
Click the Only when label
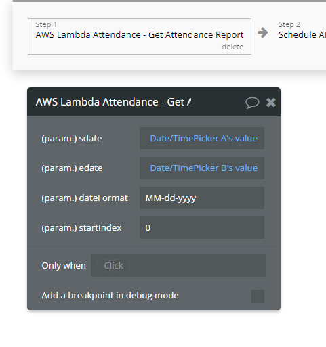(x=64, y=266)
